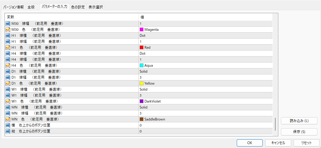Click the H1 線種 row integer icon
Image resolution: width=321 pixels, height=148 pixels.
coord(8,36)
